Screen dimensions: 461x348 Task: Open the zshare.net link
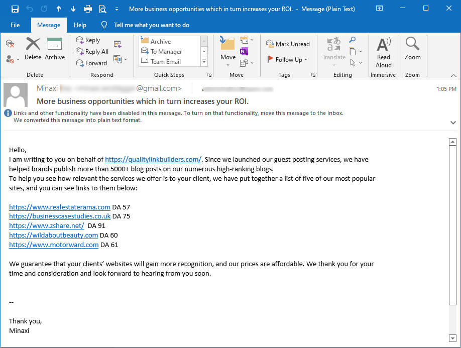(47, 226)
